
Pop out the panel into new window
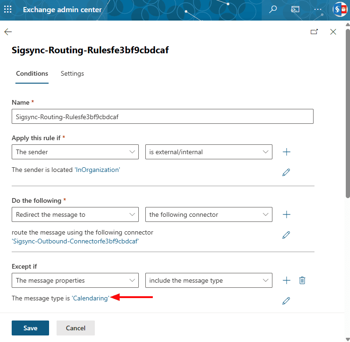[x=314, y=32]
